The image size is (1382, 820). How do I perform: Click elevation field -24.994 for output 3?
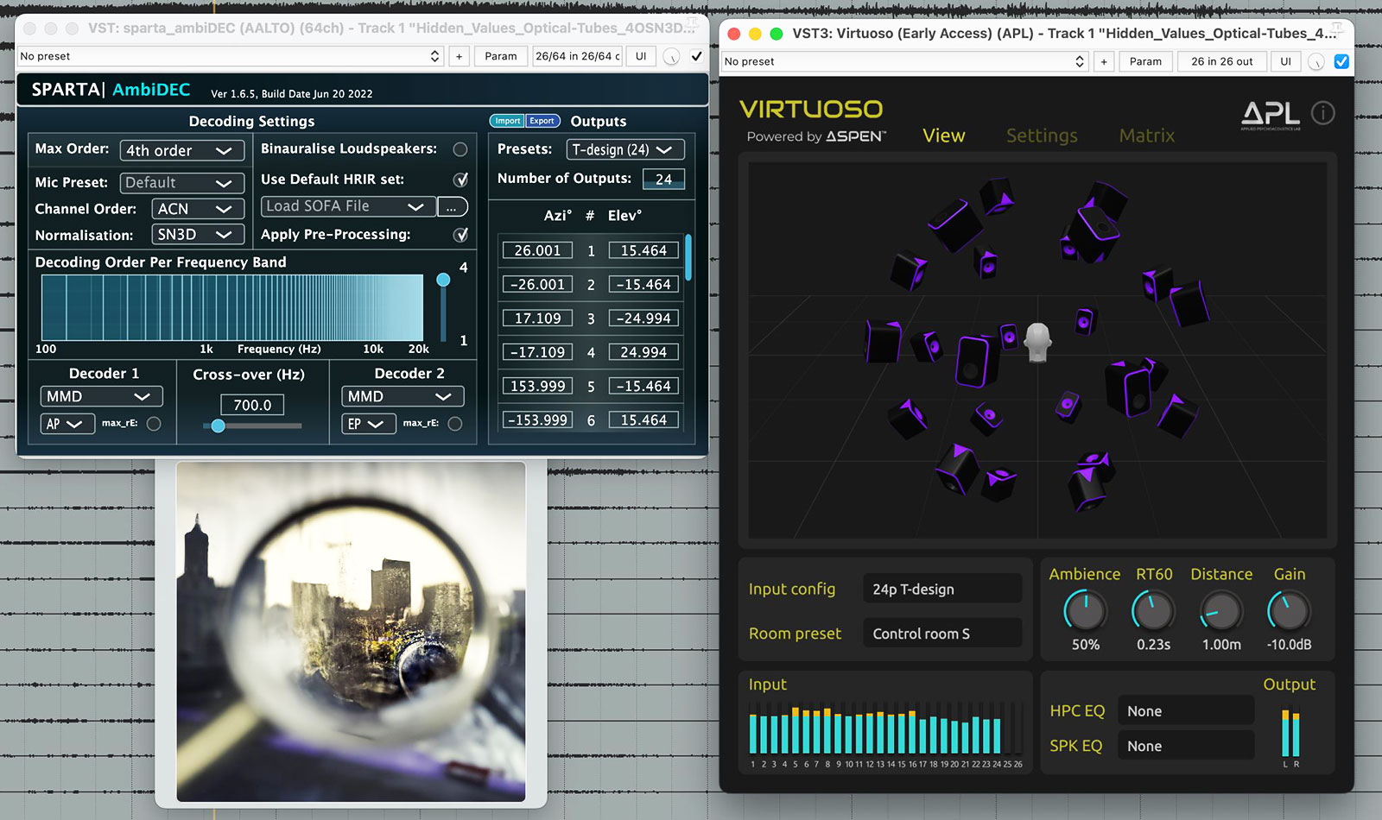pos(643,319)
